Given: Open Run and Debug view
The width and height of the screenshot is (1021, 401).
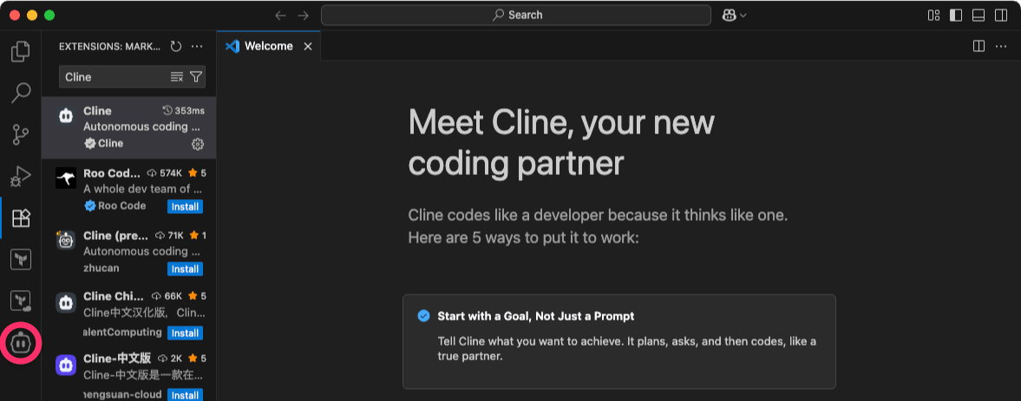Looking at the screenshot, I should [21, 176].
